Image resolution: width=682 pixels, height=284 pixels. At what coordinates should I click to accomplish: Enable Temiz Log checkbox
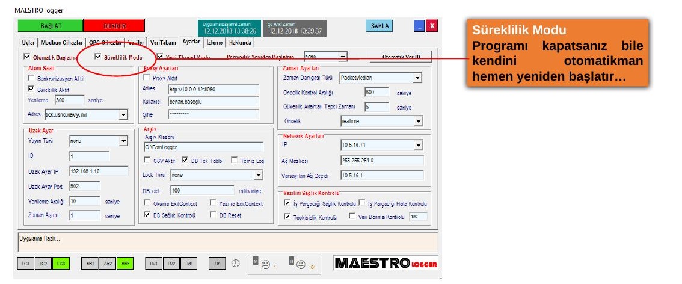pos(234,161)
